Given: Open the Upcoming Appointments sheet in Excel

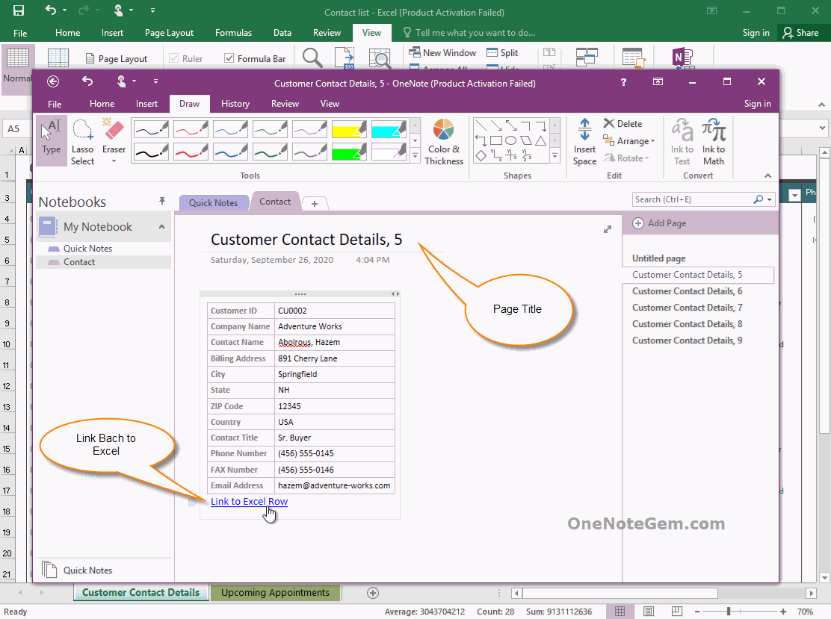Looking at the screenshot, I should 275,592.
